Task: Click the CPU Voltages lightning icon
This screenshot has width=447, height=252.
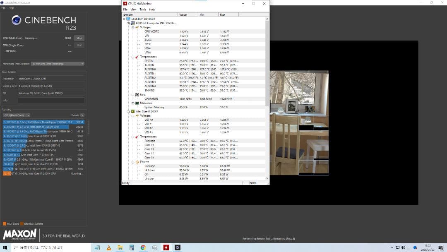Action: click(137, 115)
